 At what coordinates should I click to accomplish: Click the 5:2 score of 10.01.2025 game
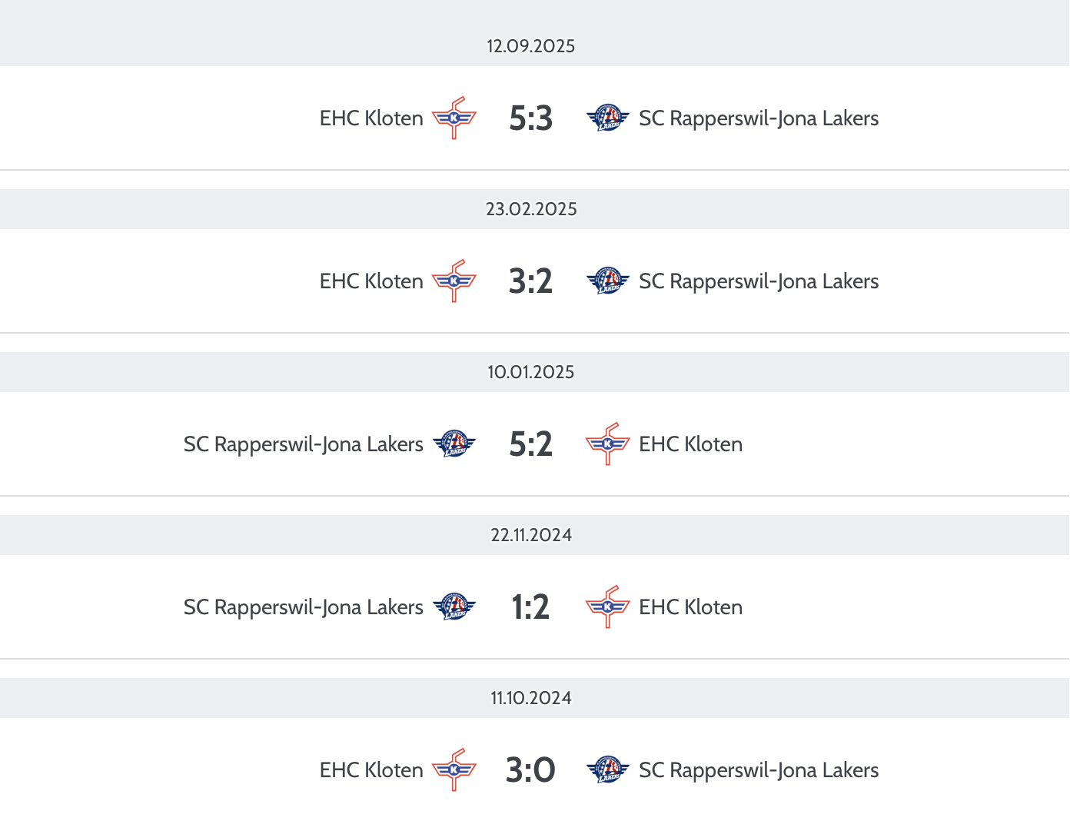531,444
